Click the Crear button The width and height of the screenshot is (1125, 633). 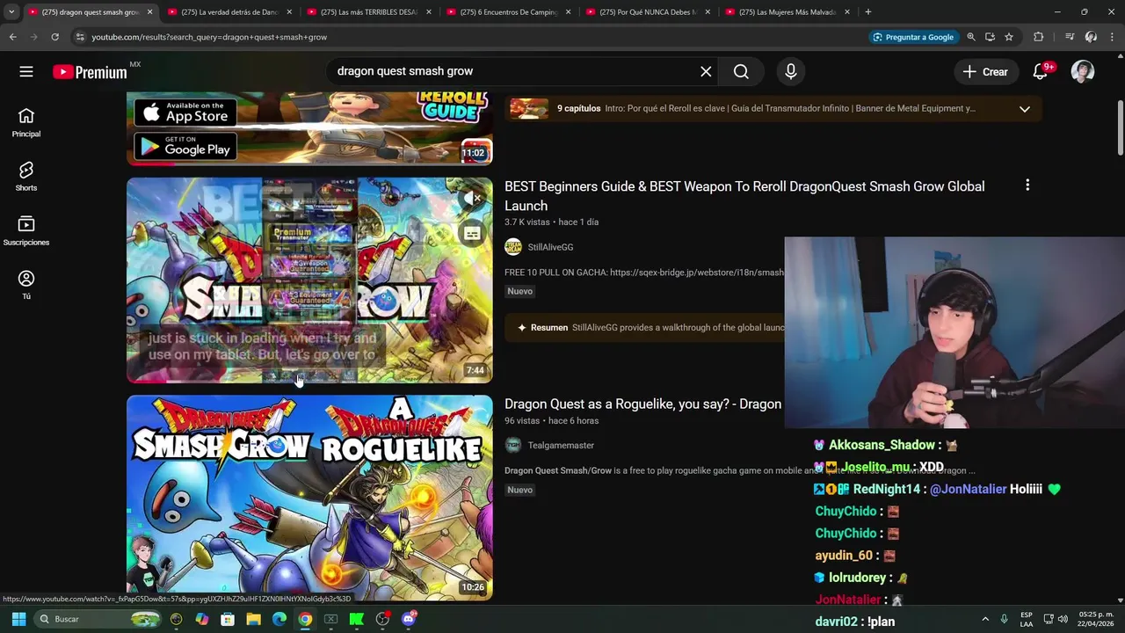pyautogui.click(x=985, y=72)
